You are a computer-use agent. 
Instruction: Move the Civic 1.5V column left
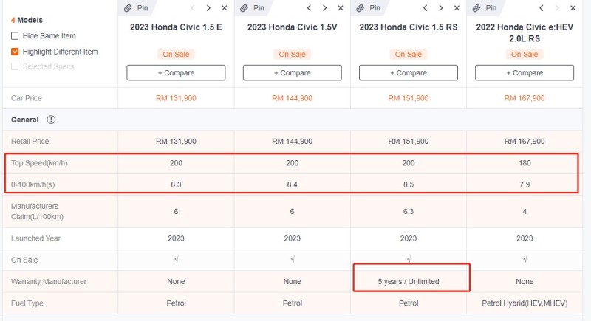click(x=309, y=8)
